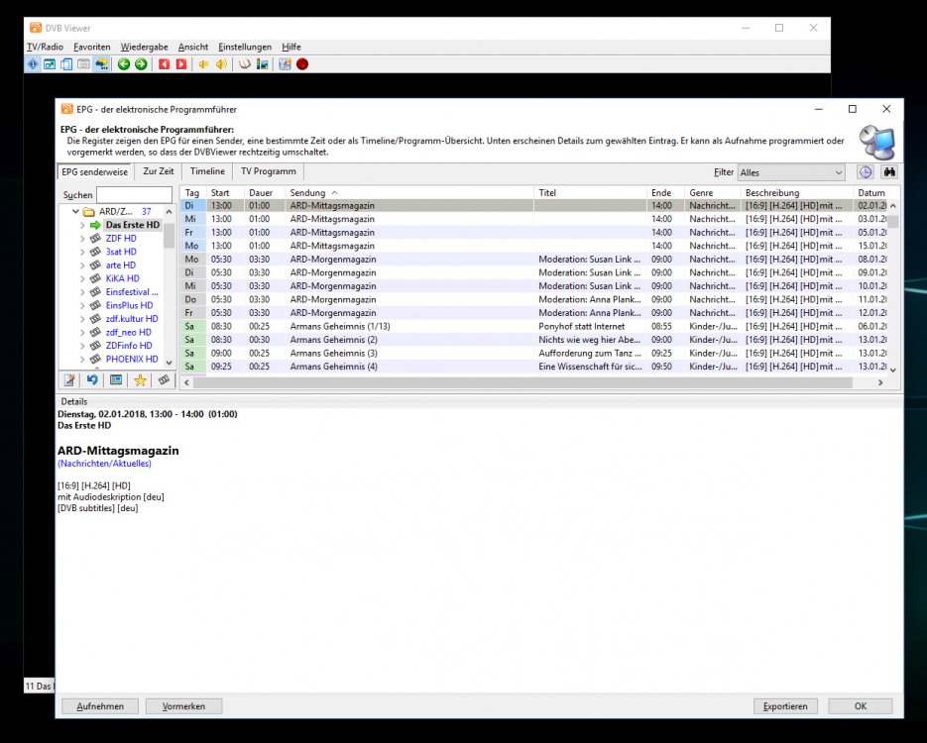Image resolution: width=927 pixels, height=743 pixels.
Task: Click the binoculars search icon
Action: (x=889, y=172)
